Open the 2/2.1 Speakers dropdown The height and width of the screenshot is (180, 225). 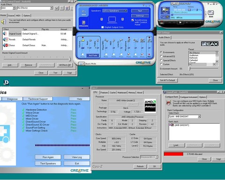point(115,11)
